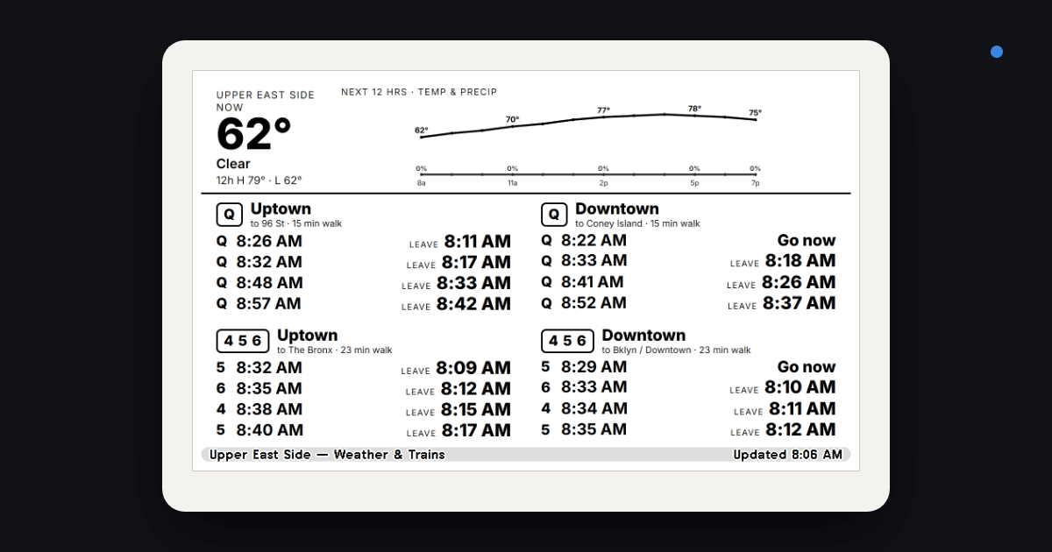1052x552 pixels.
Task: Select the Clear weather condition text
Action: pyautogui.click(x=233, y=164)
